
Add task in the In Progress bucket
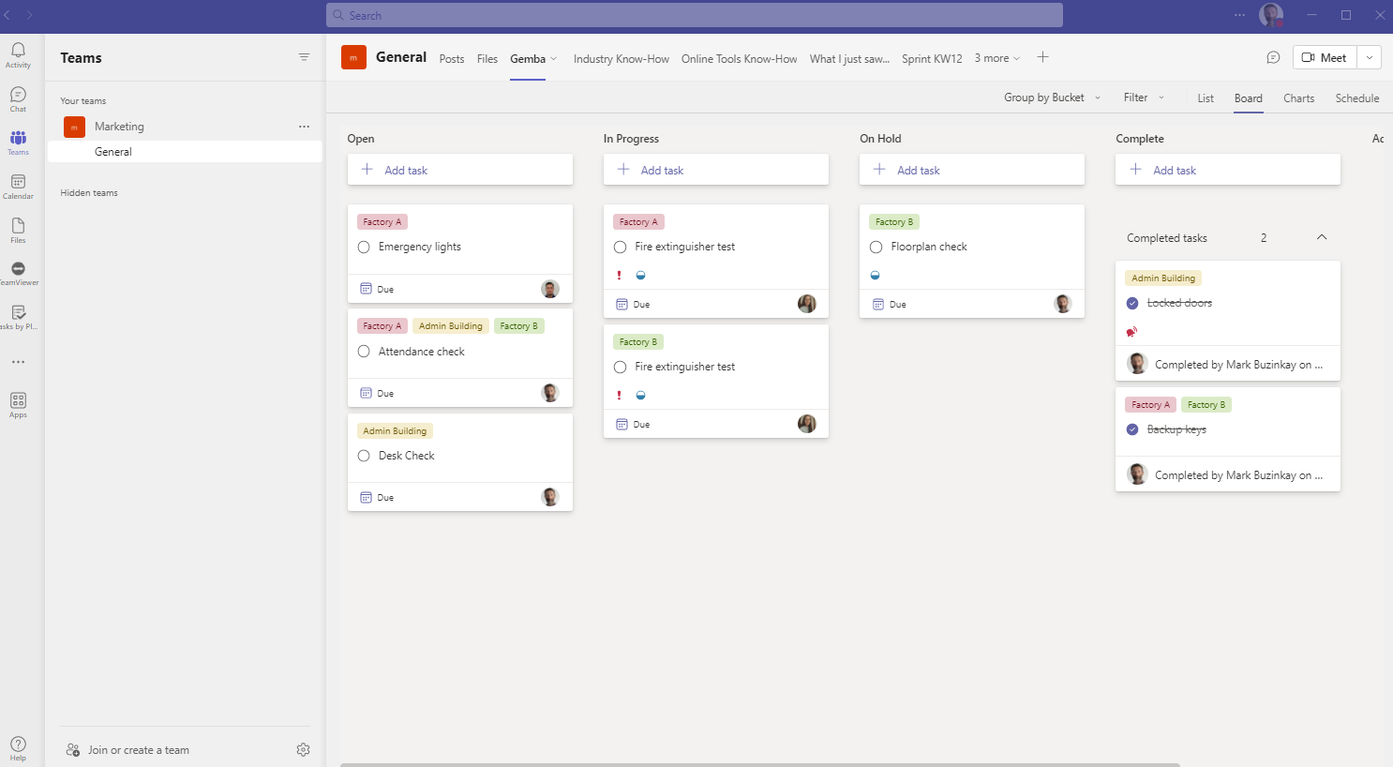click(x=716, y=170)
